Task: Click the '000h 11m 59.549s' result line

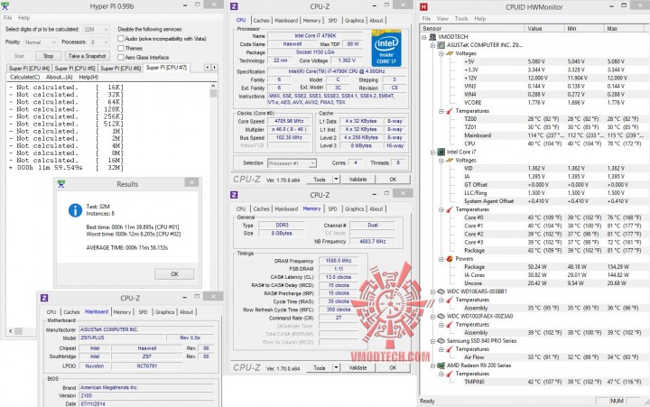Action: (66, 168)
